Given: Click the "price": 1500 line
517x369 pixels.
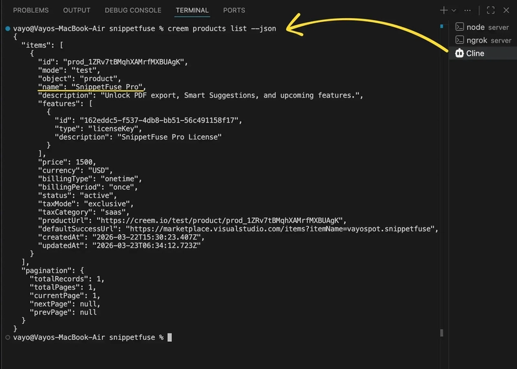Looking at the screenshot, I should coord(67,162).
